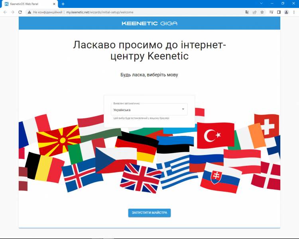
Task: Open a new browser tab
Action: click(x=63, y=4)
